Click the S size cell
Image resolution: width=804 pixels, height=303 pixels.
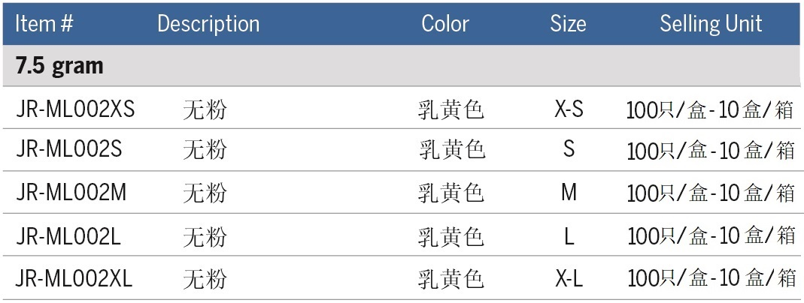(x=569, y=149)
